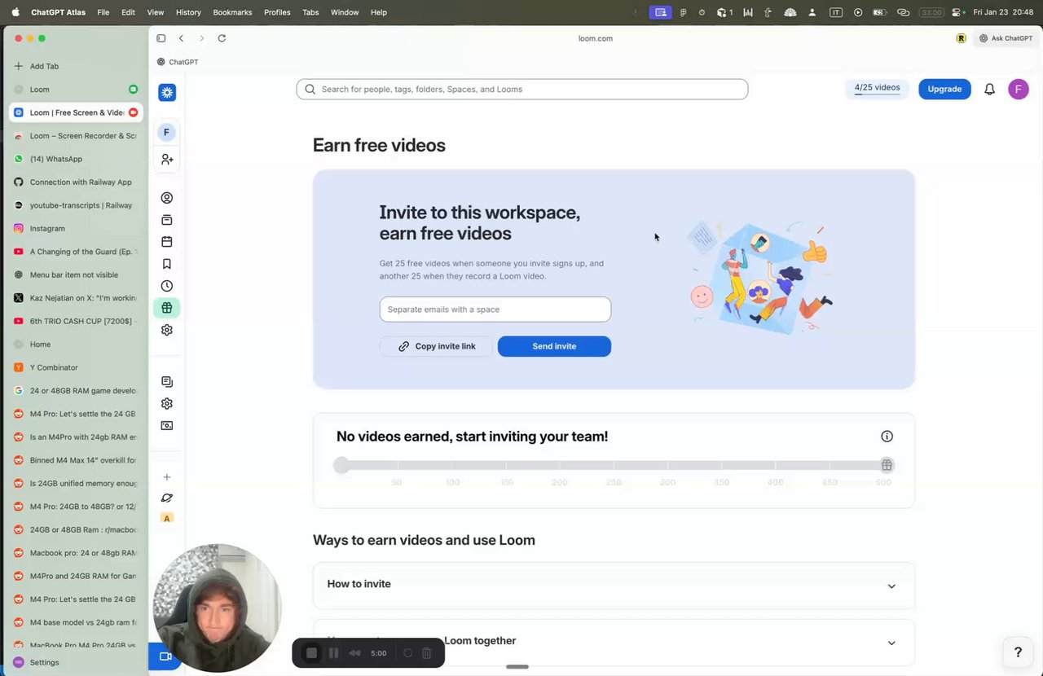
Task: Open the notes document icon in sidebar
Action: 167,382
